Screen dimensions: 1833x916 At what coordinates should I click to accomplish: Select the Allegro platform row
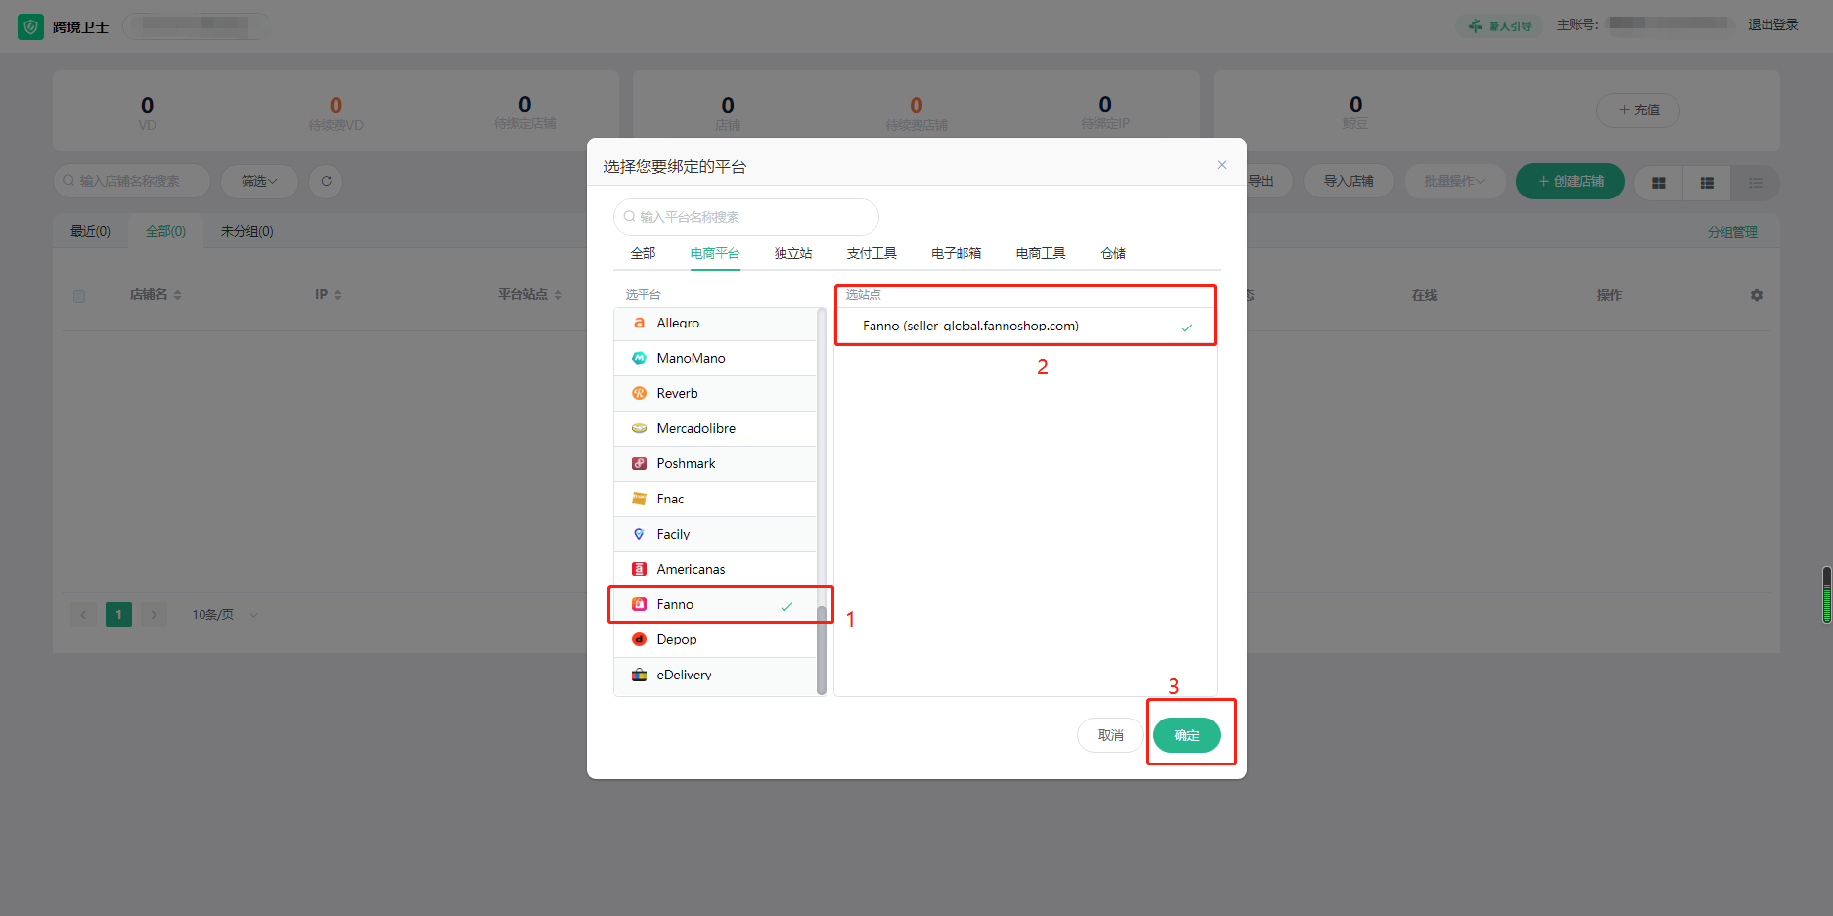tap(715, 323)
